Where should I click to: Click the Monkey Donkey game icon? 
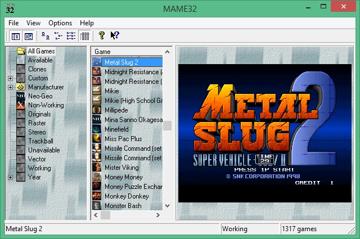(97, 196)
